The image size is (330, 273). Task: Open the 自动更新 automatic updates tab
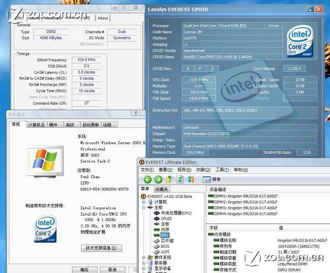90,125
